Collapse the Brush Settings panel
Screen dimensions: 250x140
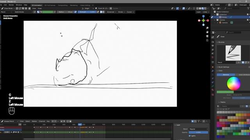click(223, 67)
